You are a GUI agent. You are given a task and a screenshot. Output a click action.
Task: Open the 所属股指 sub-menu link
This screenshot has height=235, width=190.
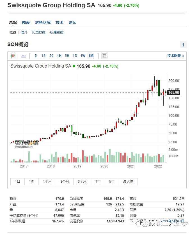(57, 32)
